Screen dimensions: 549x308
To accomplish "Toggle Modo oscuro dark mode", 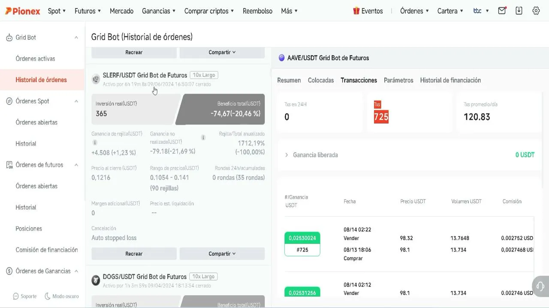I will pyautogui.click(x=62, y=296).
